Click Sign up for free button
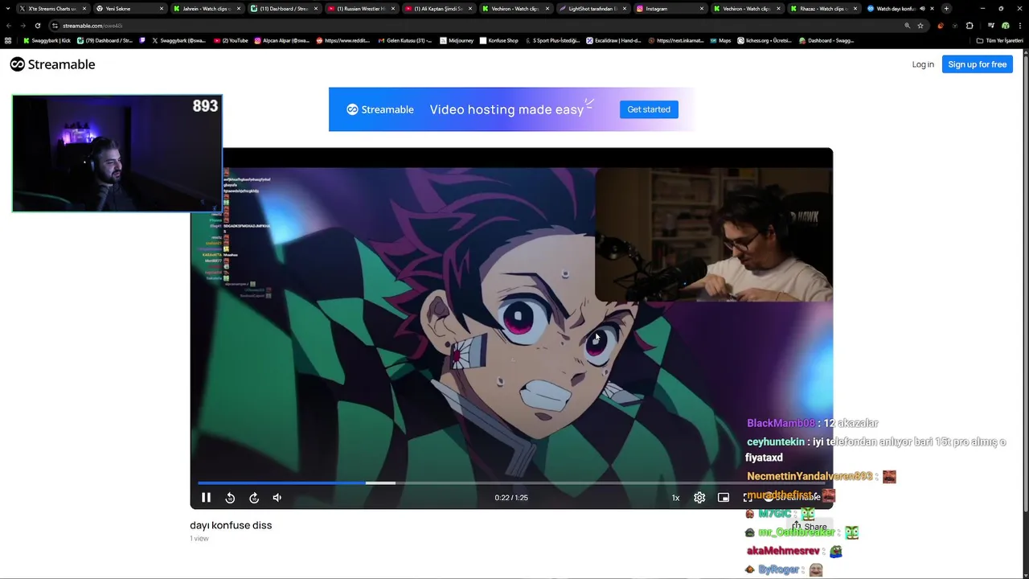 [977, 64]
